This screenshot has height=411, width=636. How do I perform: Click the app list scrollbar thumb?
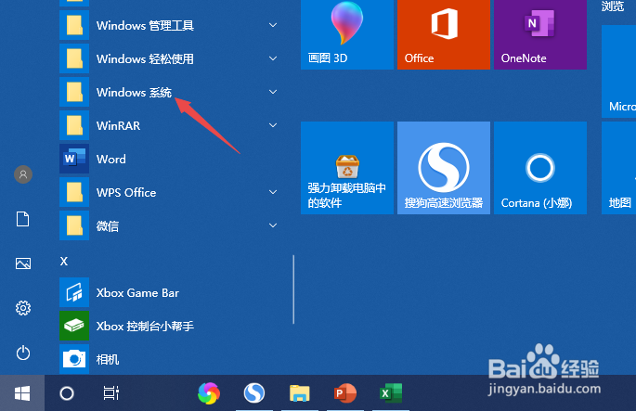[293, 289]
